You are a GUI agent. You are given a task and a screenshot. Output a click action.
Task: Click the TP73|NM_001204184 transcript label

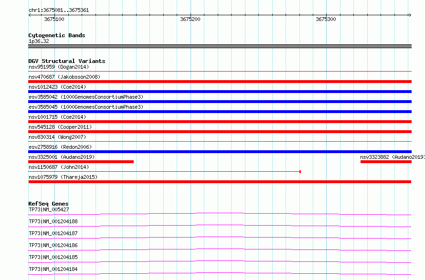53,269
